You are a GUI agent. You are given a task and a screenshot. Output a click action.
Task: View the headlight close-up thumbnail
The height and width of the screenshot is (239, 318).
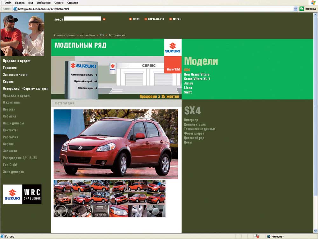119,211
